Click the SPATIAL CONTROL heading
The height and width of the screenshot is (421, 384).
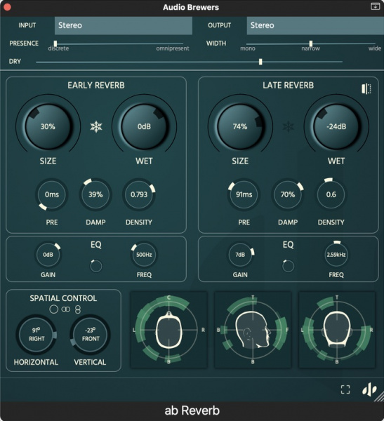click(x=63, y=298)
